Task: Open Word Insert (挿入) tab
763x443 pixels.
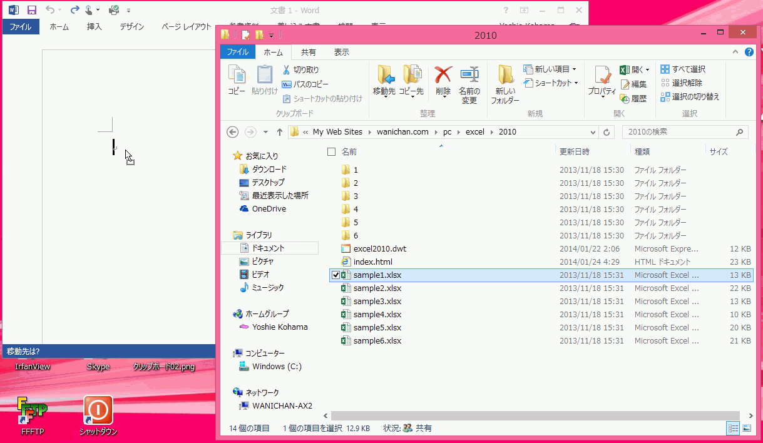Action: (94, 27)
